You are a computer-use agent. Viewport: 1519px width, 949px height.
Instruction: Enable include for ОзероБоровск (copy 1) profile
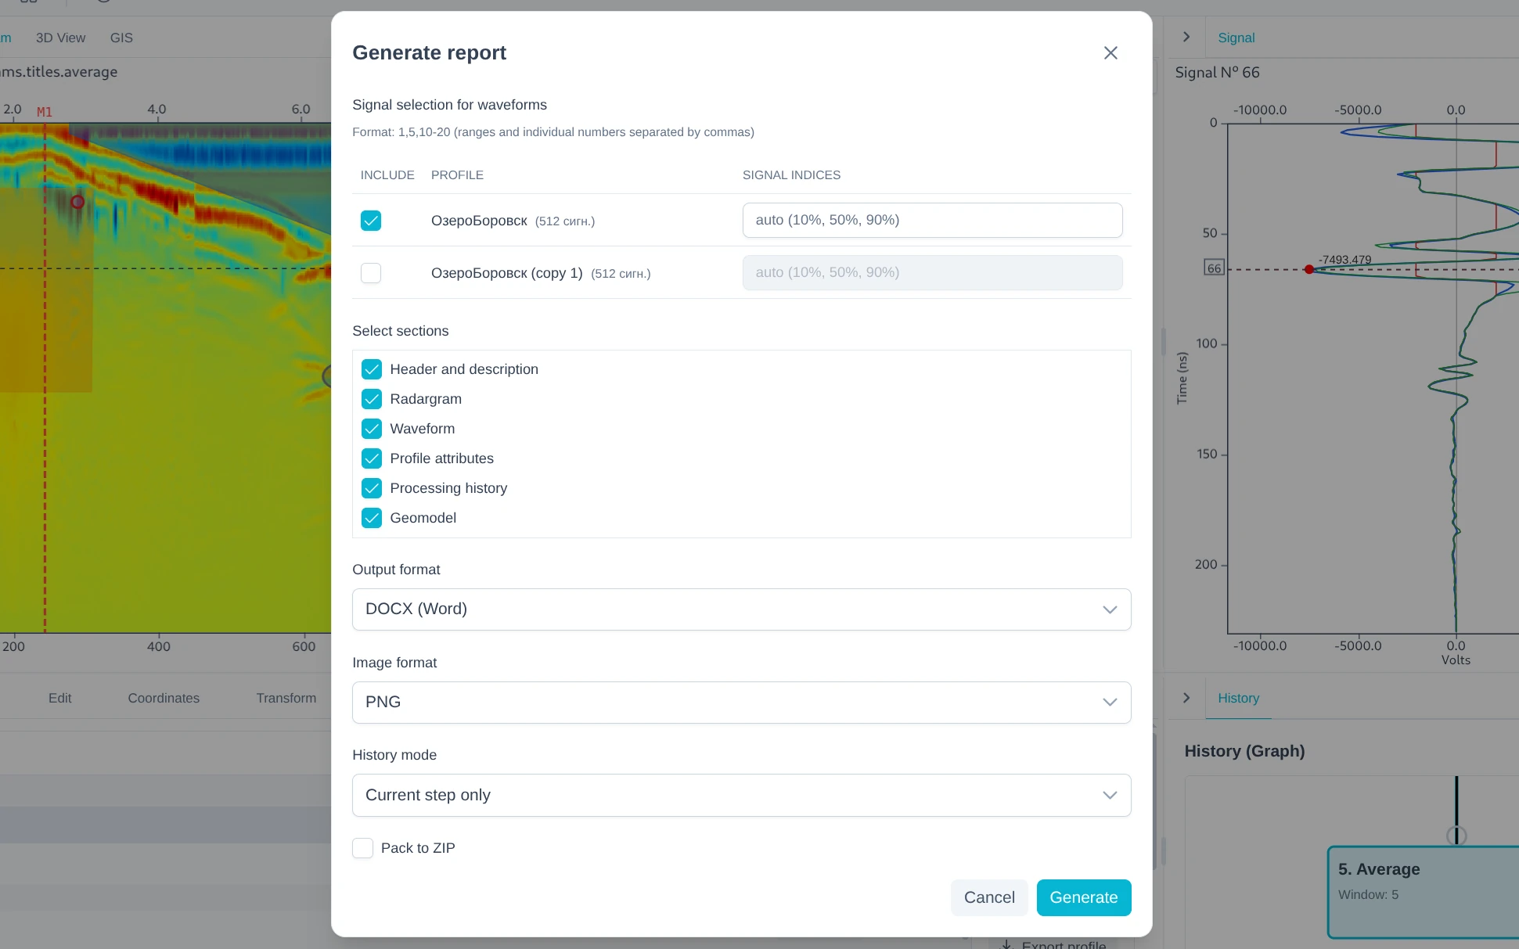tap(370, 273)
